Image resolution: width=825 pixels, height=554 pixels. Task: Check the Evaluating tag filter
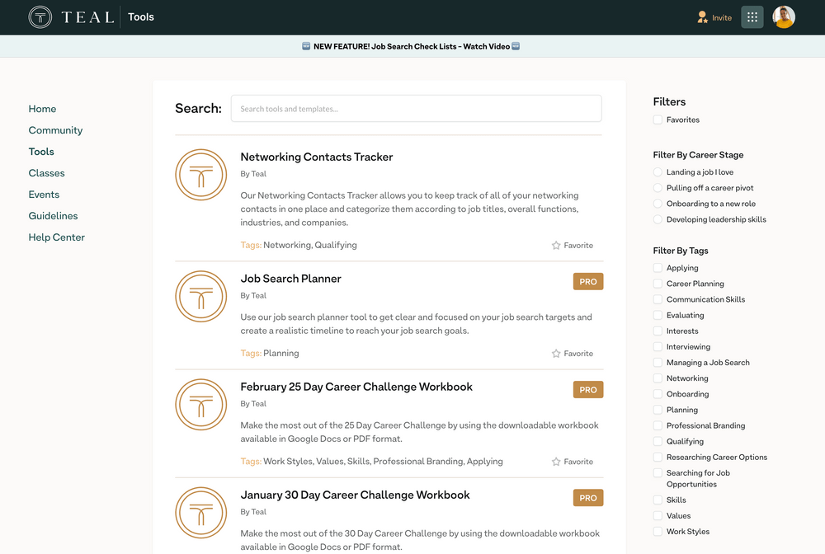[x=658, y=316]
